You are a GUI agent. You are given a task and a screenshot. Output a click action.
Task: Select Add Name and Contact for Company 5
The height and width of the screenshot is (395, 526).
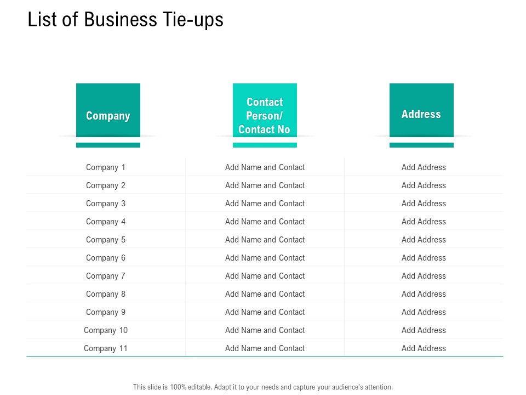tap(265, 240)
